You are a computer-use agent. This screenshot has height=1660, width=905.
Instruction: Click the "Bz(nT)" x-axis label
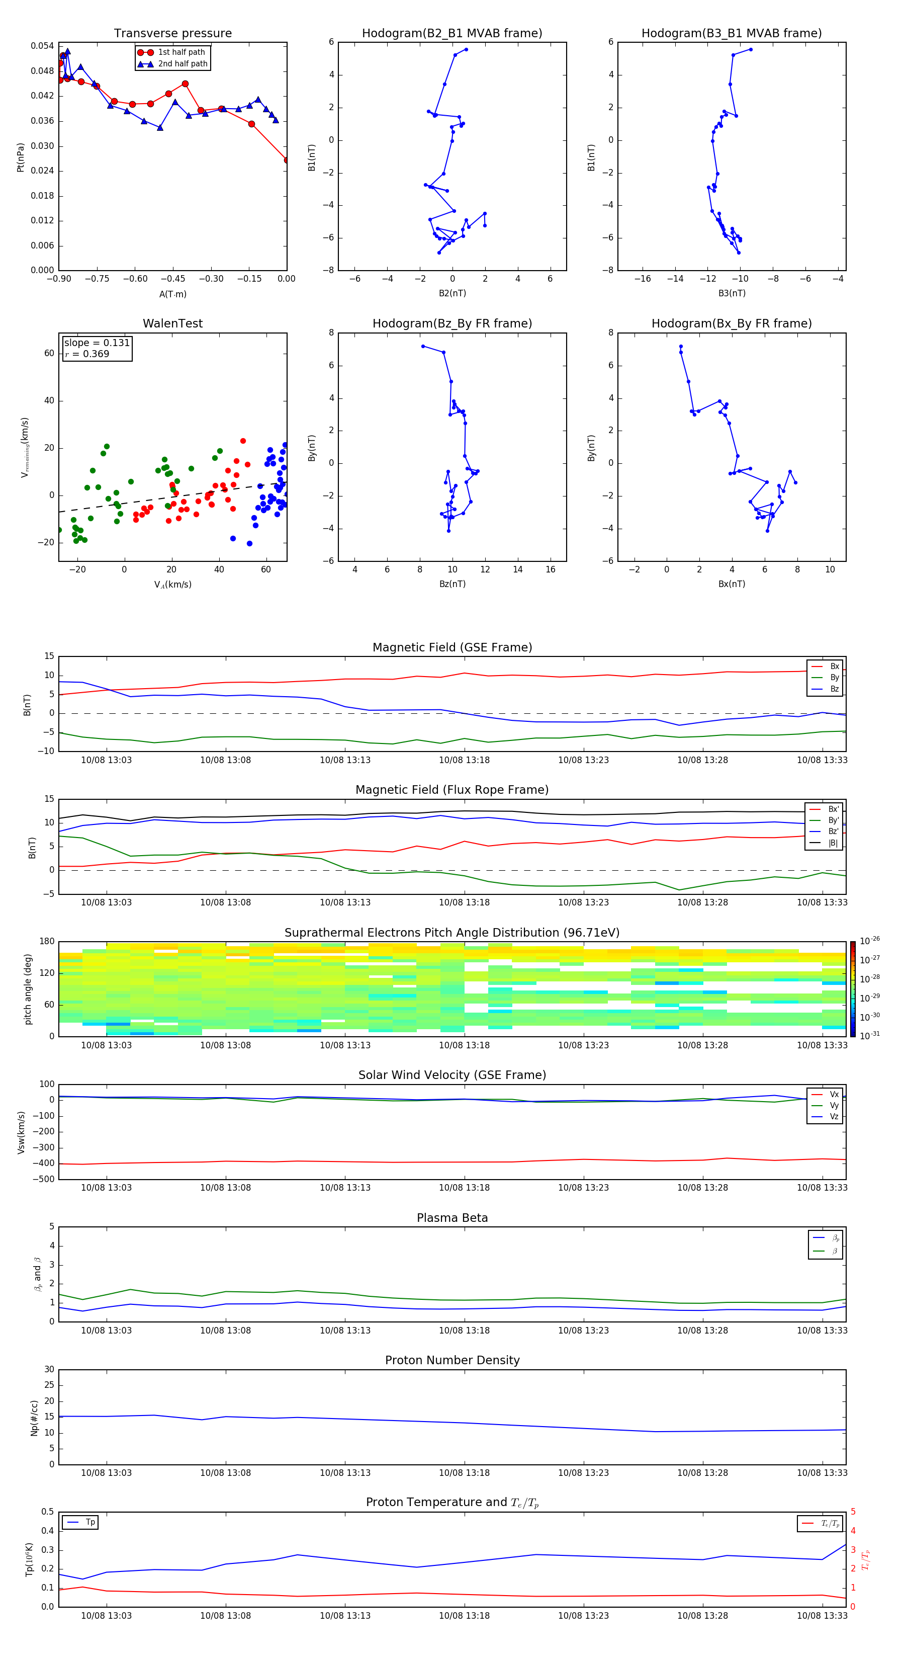[452, 584]
